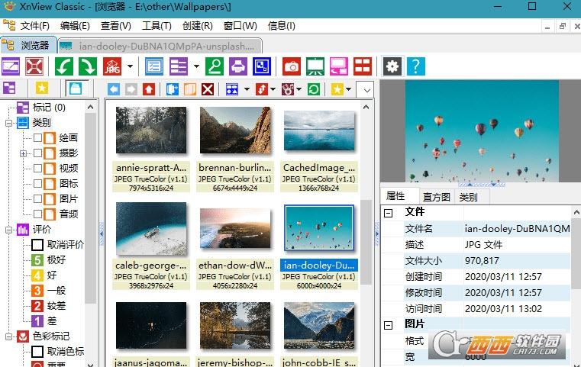581x367 pixels.
Task: Click the red up-folder arrow icon
Action: (x=148, y=89)
